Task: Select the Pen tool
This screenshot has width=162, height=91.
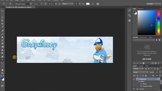Action: 2,57
